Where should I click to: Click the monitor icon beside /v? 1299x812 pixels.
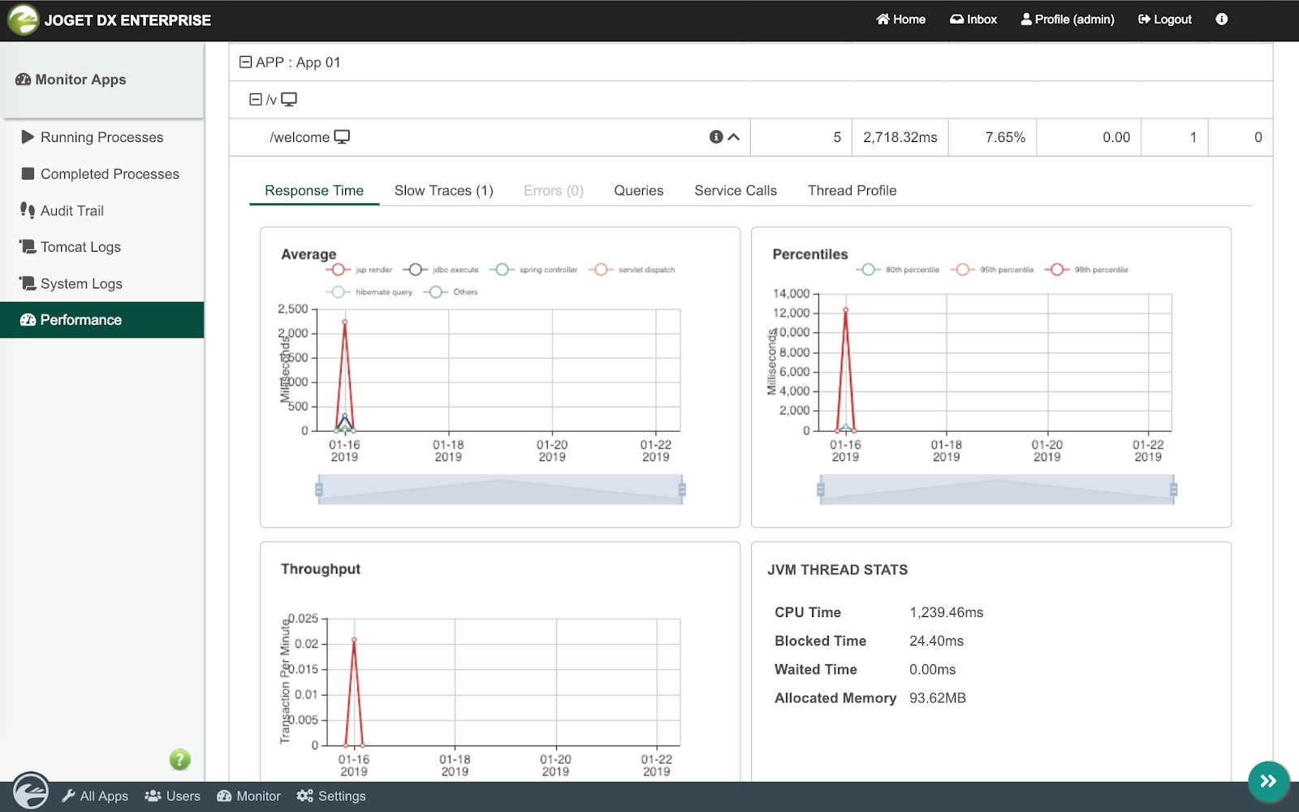[x=289, y=100]
